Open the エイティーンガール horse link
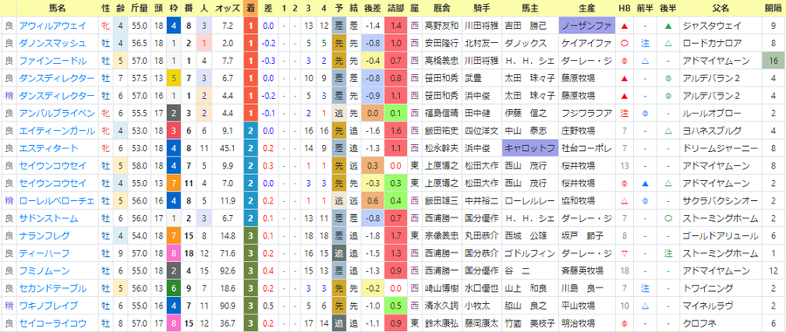Screen dimensions: 786x332 pos(56,131)
